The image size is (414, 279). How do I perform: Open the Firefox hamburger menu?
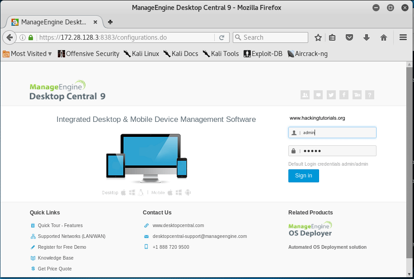pyautogui.click(x=403, y=37)
